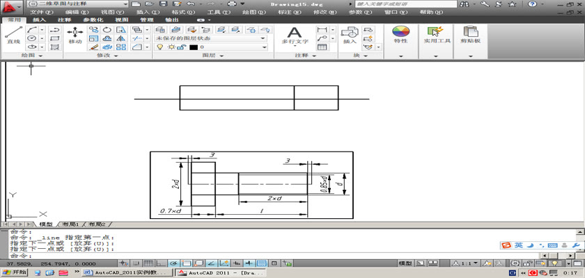Image resolution: width=585 pixels, height=278 pixels.
Task: Select the Fillet tool in 修改 panel
Action: click(x=137, y=47)
